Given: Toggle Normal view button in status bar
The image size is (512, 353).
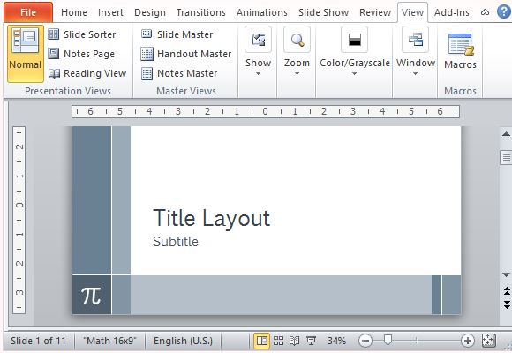Looking at the screenshot, I should [262, 341].
